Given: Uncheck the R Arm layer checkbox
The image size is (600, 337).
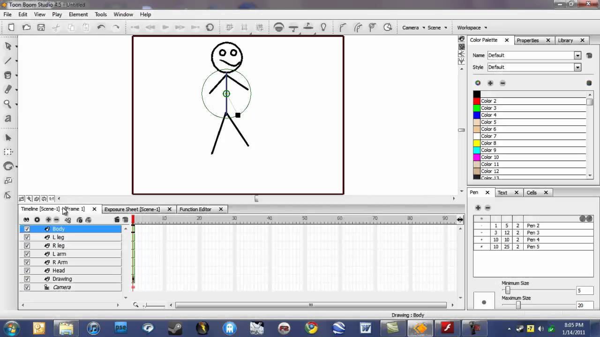Looking at the screenshot, I should pos(27,263).
